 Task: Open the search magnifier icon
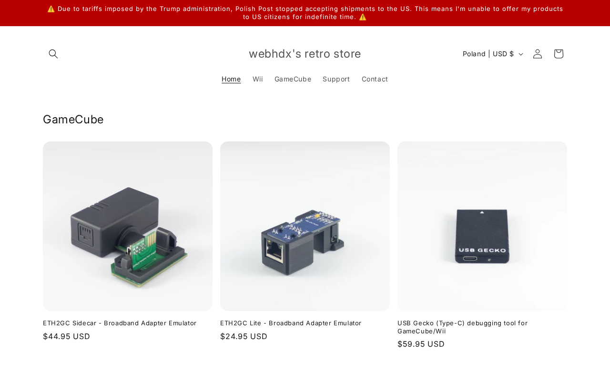point(53,54)
